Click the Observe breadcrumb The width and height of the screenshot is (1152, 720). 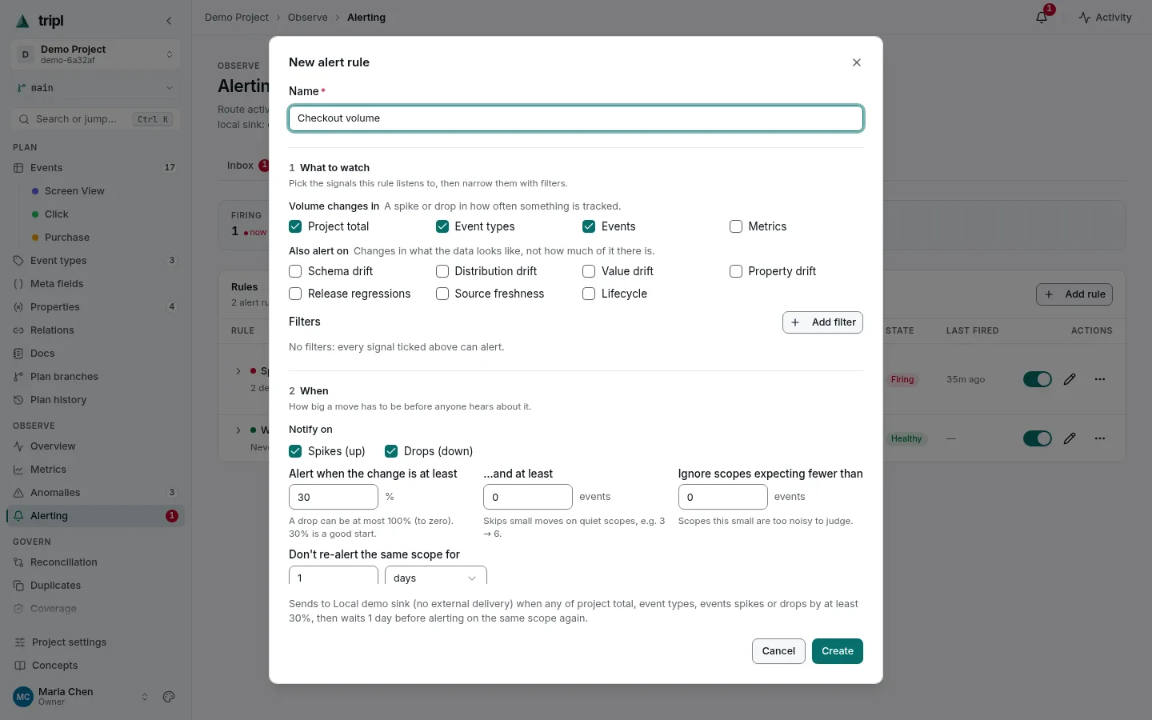[308, 18]
